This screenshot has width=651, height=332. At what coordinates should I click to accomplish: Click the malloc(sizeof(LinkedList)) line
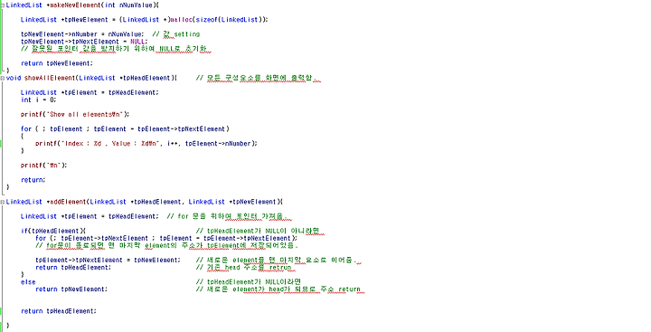[x=145, y=20]
